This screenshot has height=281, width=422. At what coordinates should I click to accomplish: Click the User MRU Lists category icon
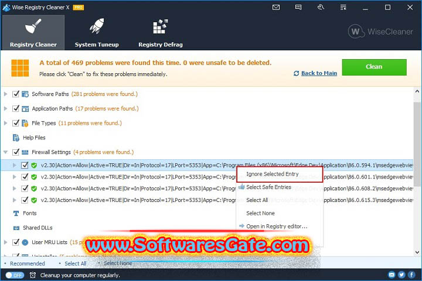(x=25, y=242)
